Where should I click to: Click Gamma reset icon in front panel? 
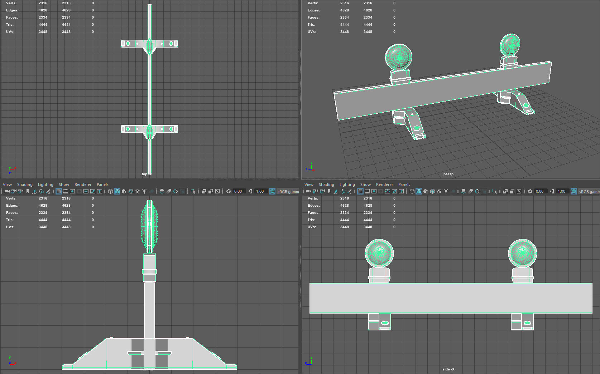pos(250,191)
